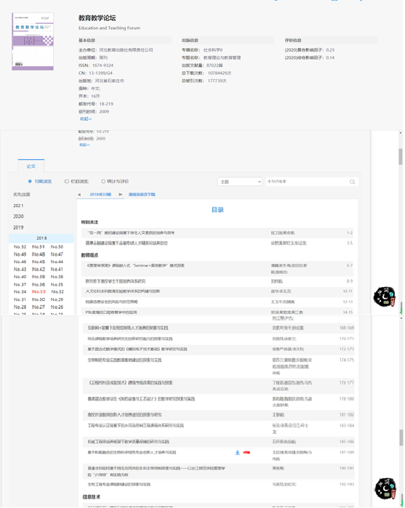Click the blue download icon
Viewport: 405px width, 508px height.
coord(237,453)
